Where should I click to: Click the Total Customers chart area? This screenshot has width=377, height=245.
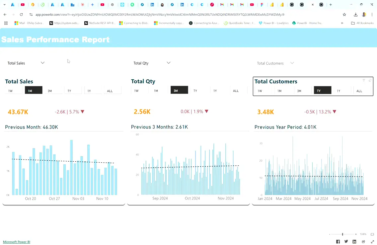point(314,168)
